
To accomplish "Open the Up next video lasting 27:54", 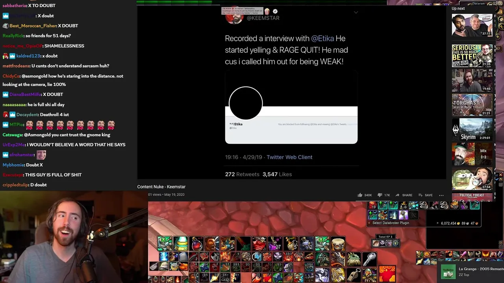I will 472,178.
